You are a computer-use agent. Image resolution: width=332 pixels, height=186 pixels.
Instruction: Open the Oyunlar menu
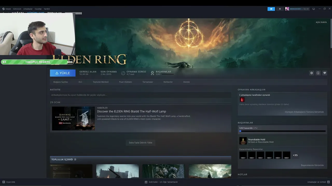(x=38, y=9)
